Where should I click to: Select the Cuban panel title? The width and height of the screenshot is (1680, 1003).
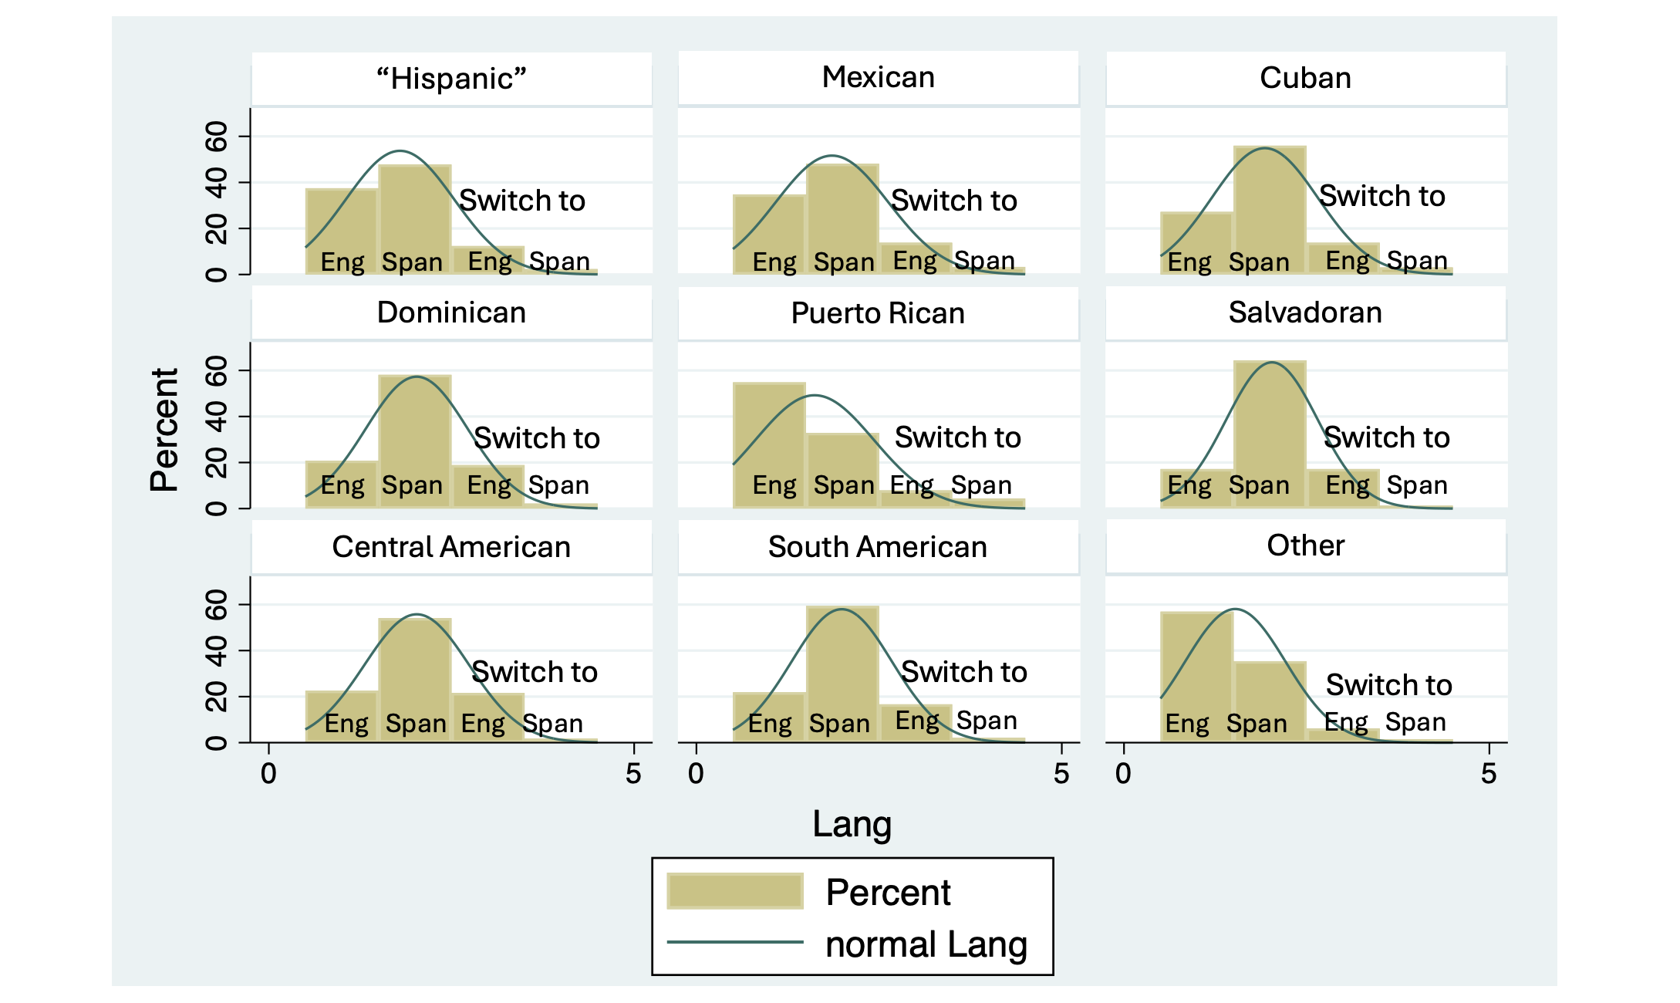pyautogui.click(x=1305, y=78)
